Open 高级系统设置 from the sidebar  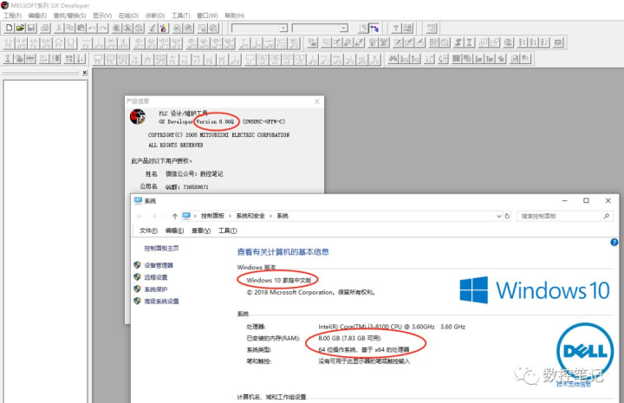point(161,301)
